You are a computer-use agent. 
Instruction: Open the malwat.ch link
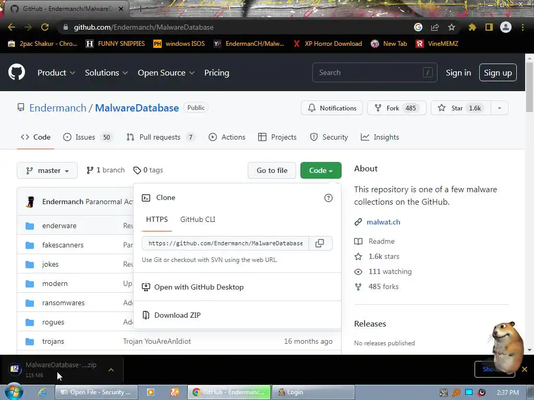[383, 222]
